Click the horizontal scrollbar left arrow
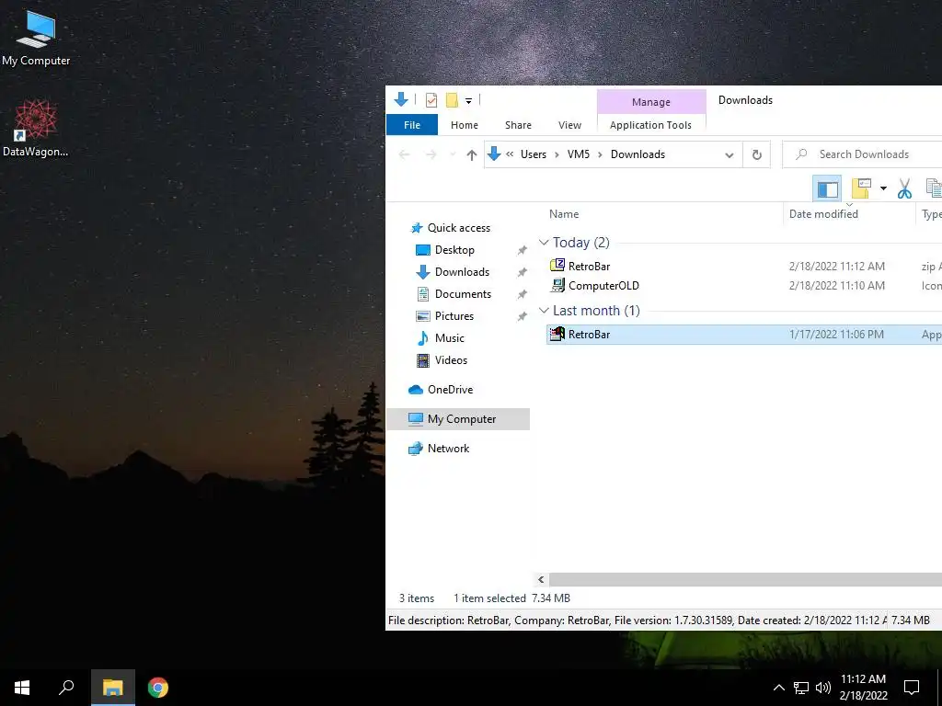Image resolution: width=942 pixels, height=706 pixels. [x=541, y=579]
